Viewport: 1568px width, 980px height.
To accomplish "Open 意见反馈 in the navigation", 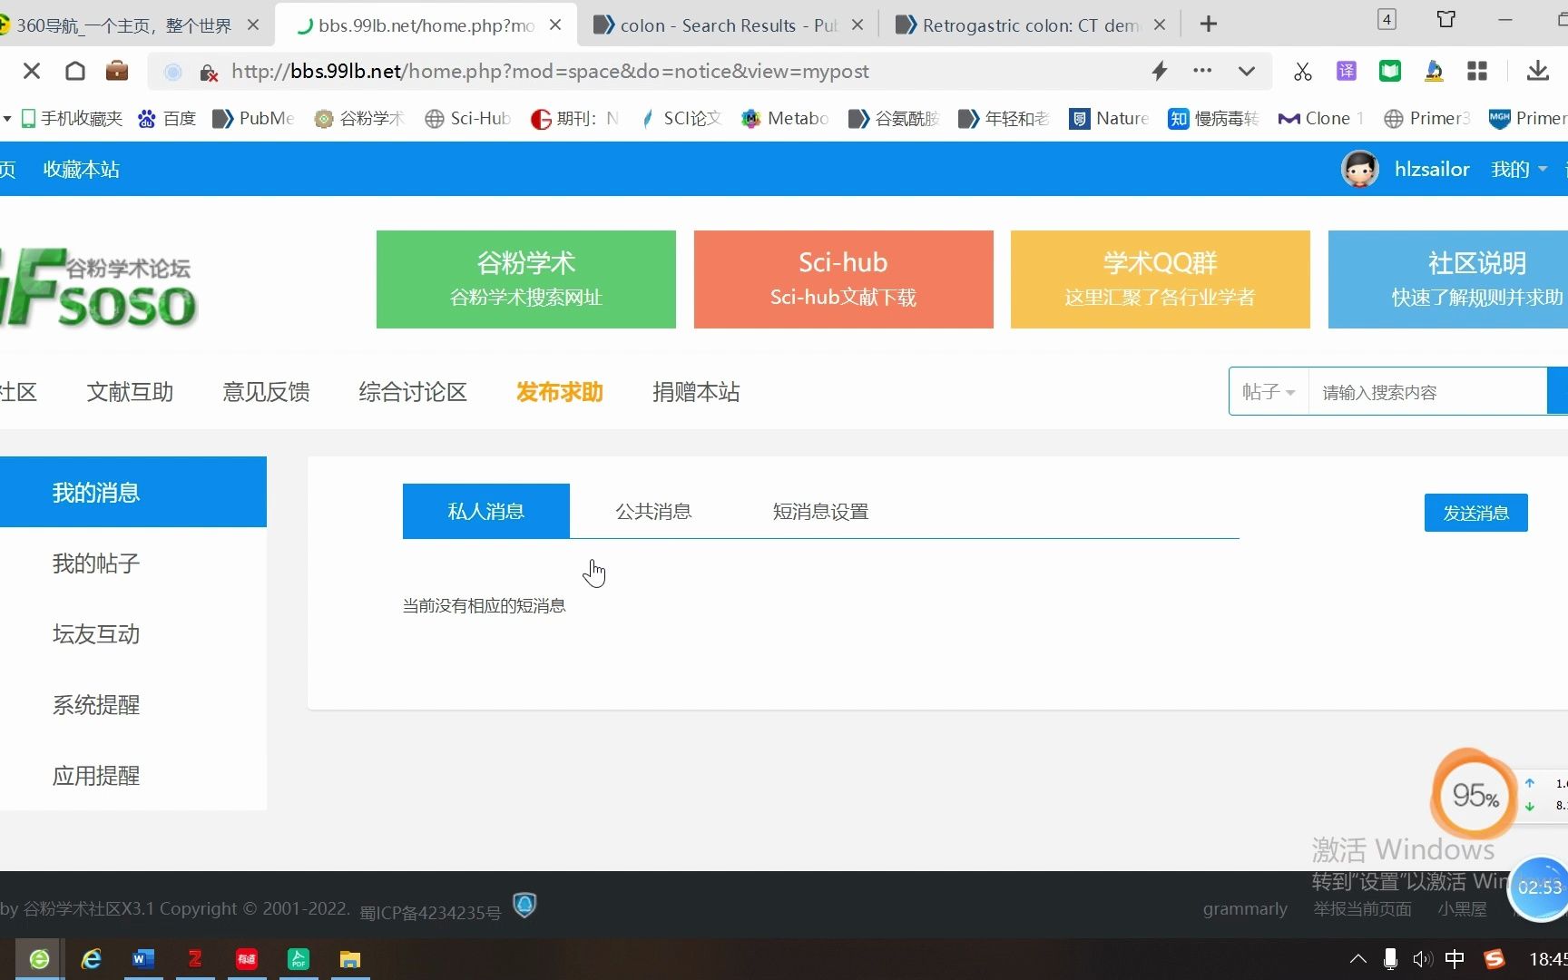I will pyautogui.click(x=266, y=392).
